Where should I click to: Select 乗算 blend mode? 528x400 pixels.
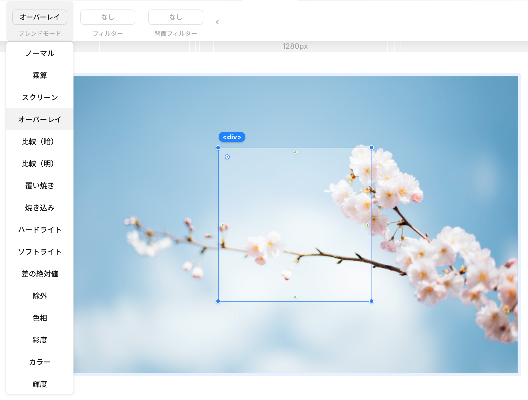coord(40,75)
